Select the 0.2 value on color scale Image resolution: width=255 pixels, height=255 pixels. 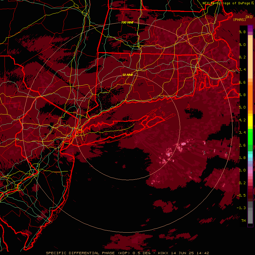click(242, 183)
